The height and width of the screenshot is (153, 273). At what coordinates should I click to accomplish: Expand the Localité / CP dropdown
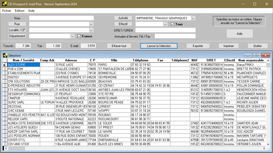pyautogui.click(x=91, y=30)
